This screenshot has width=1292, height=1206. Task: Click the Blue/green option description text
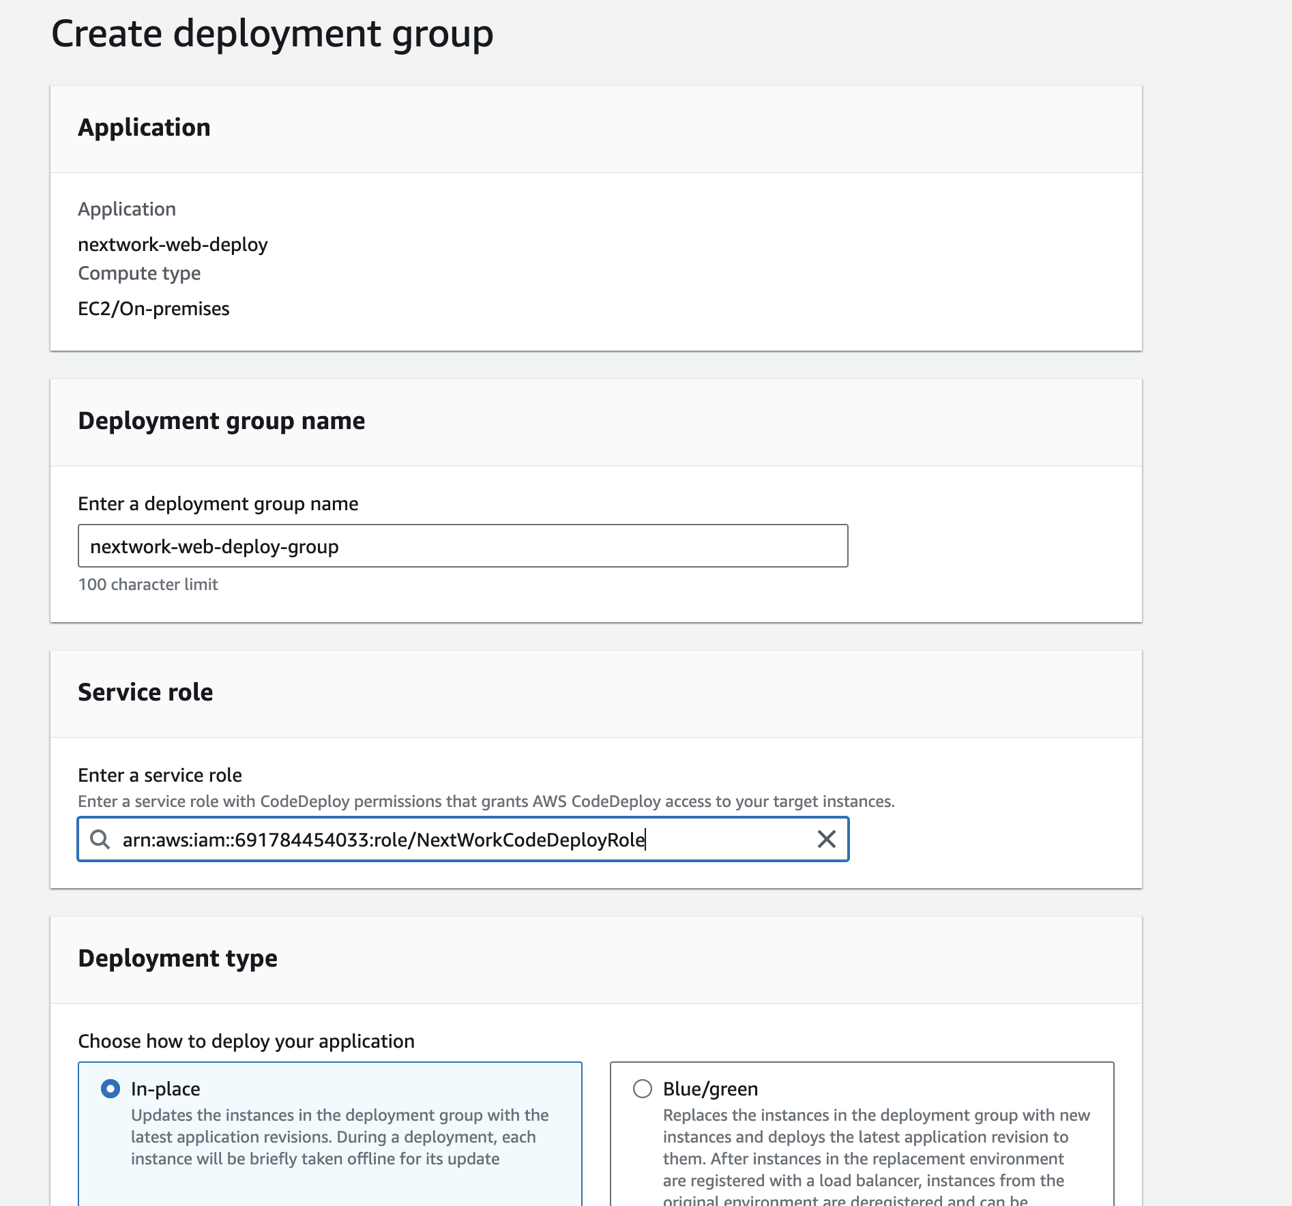876,1147
